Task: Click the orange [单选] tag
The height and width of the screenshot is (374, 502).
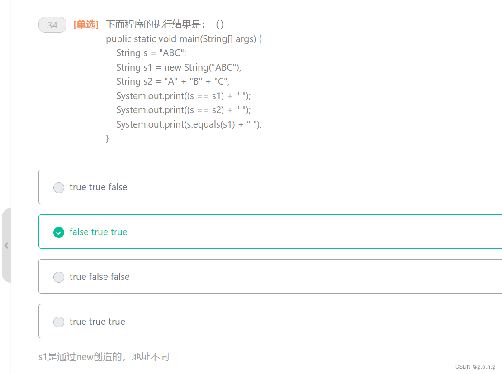Action: pos(86,25)
